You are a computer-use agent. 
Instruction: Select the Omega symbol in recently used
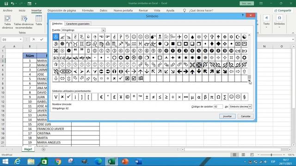(x=218, y=97)
